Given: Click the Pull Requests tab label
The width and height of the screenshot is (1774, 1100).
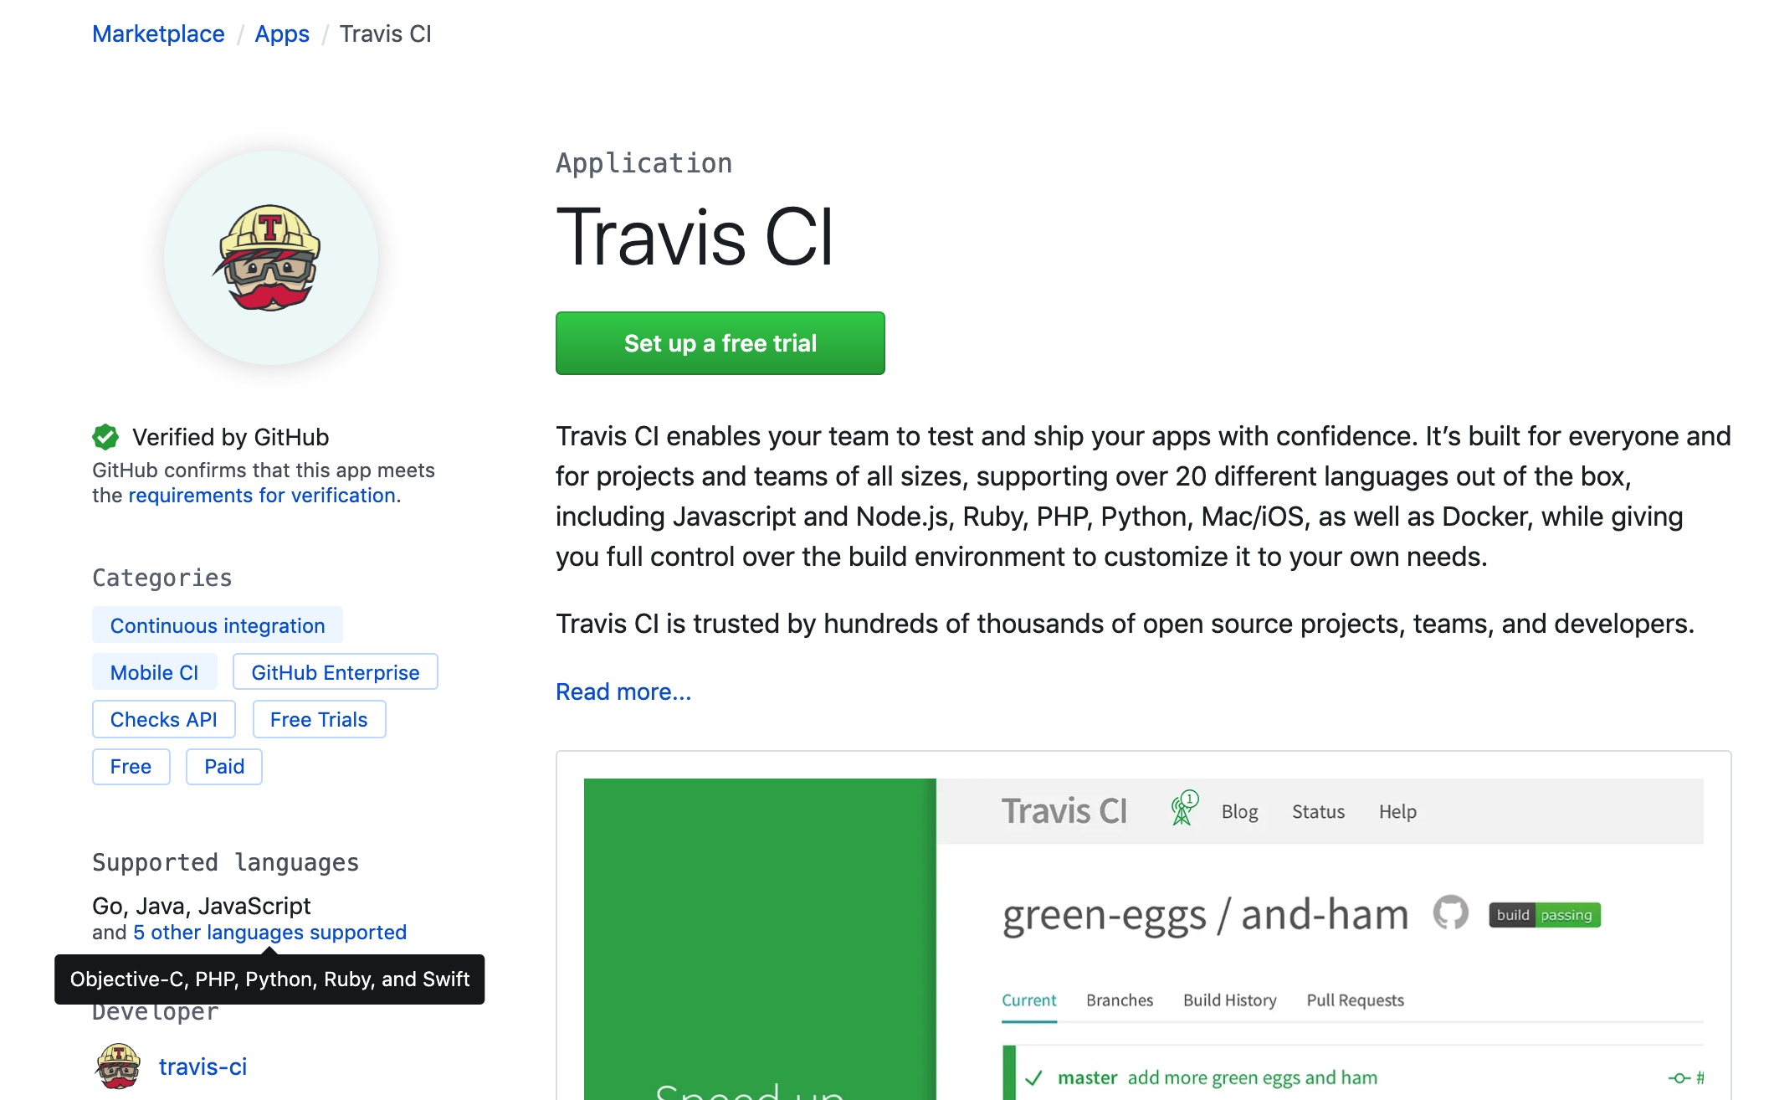Looking at the screenshot, I should [x=1355, y=1000].
